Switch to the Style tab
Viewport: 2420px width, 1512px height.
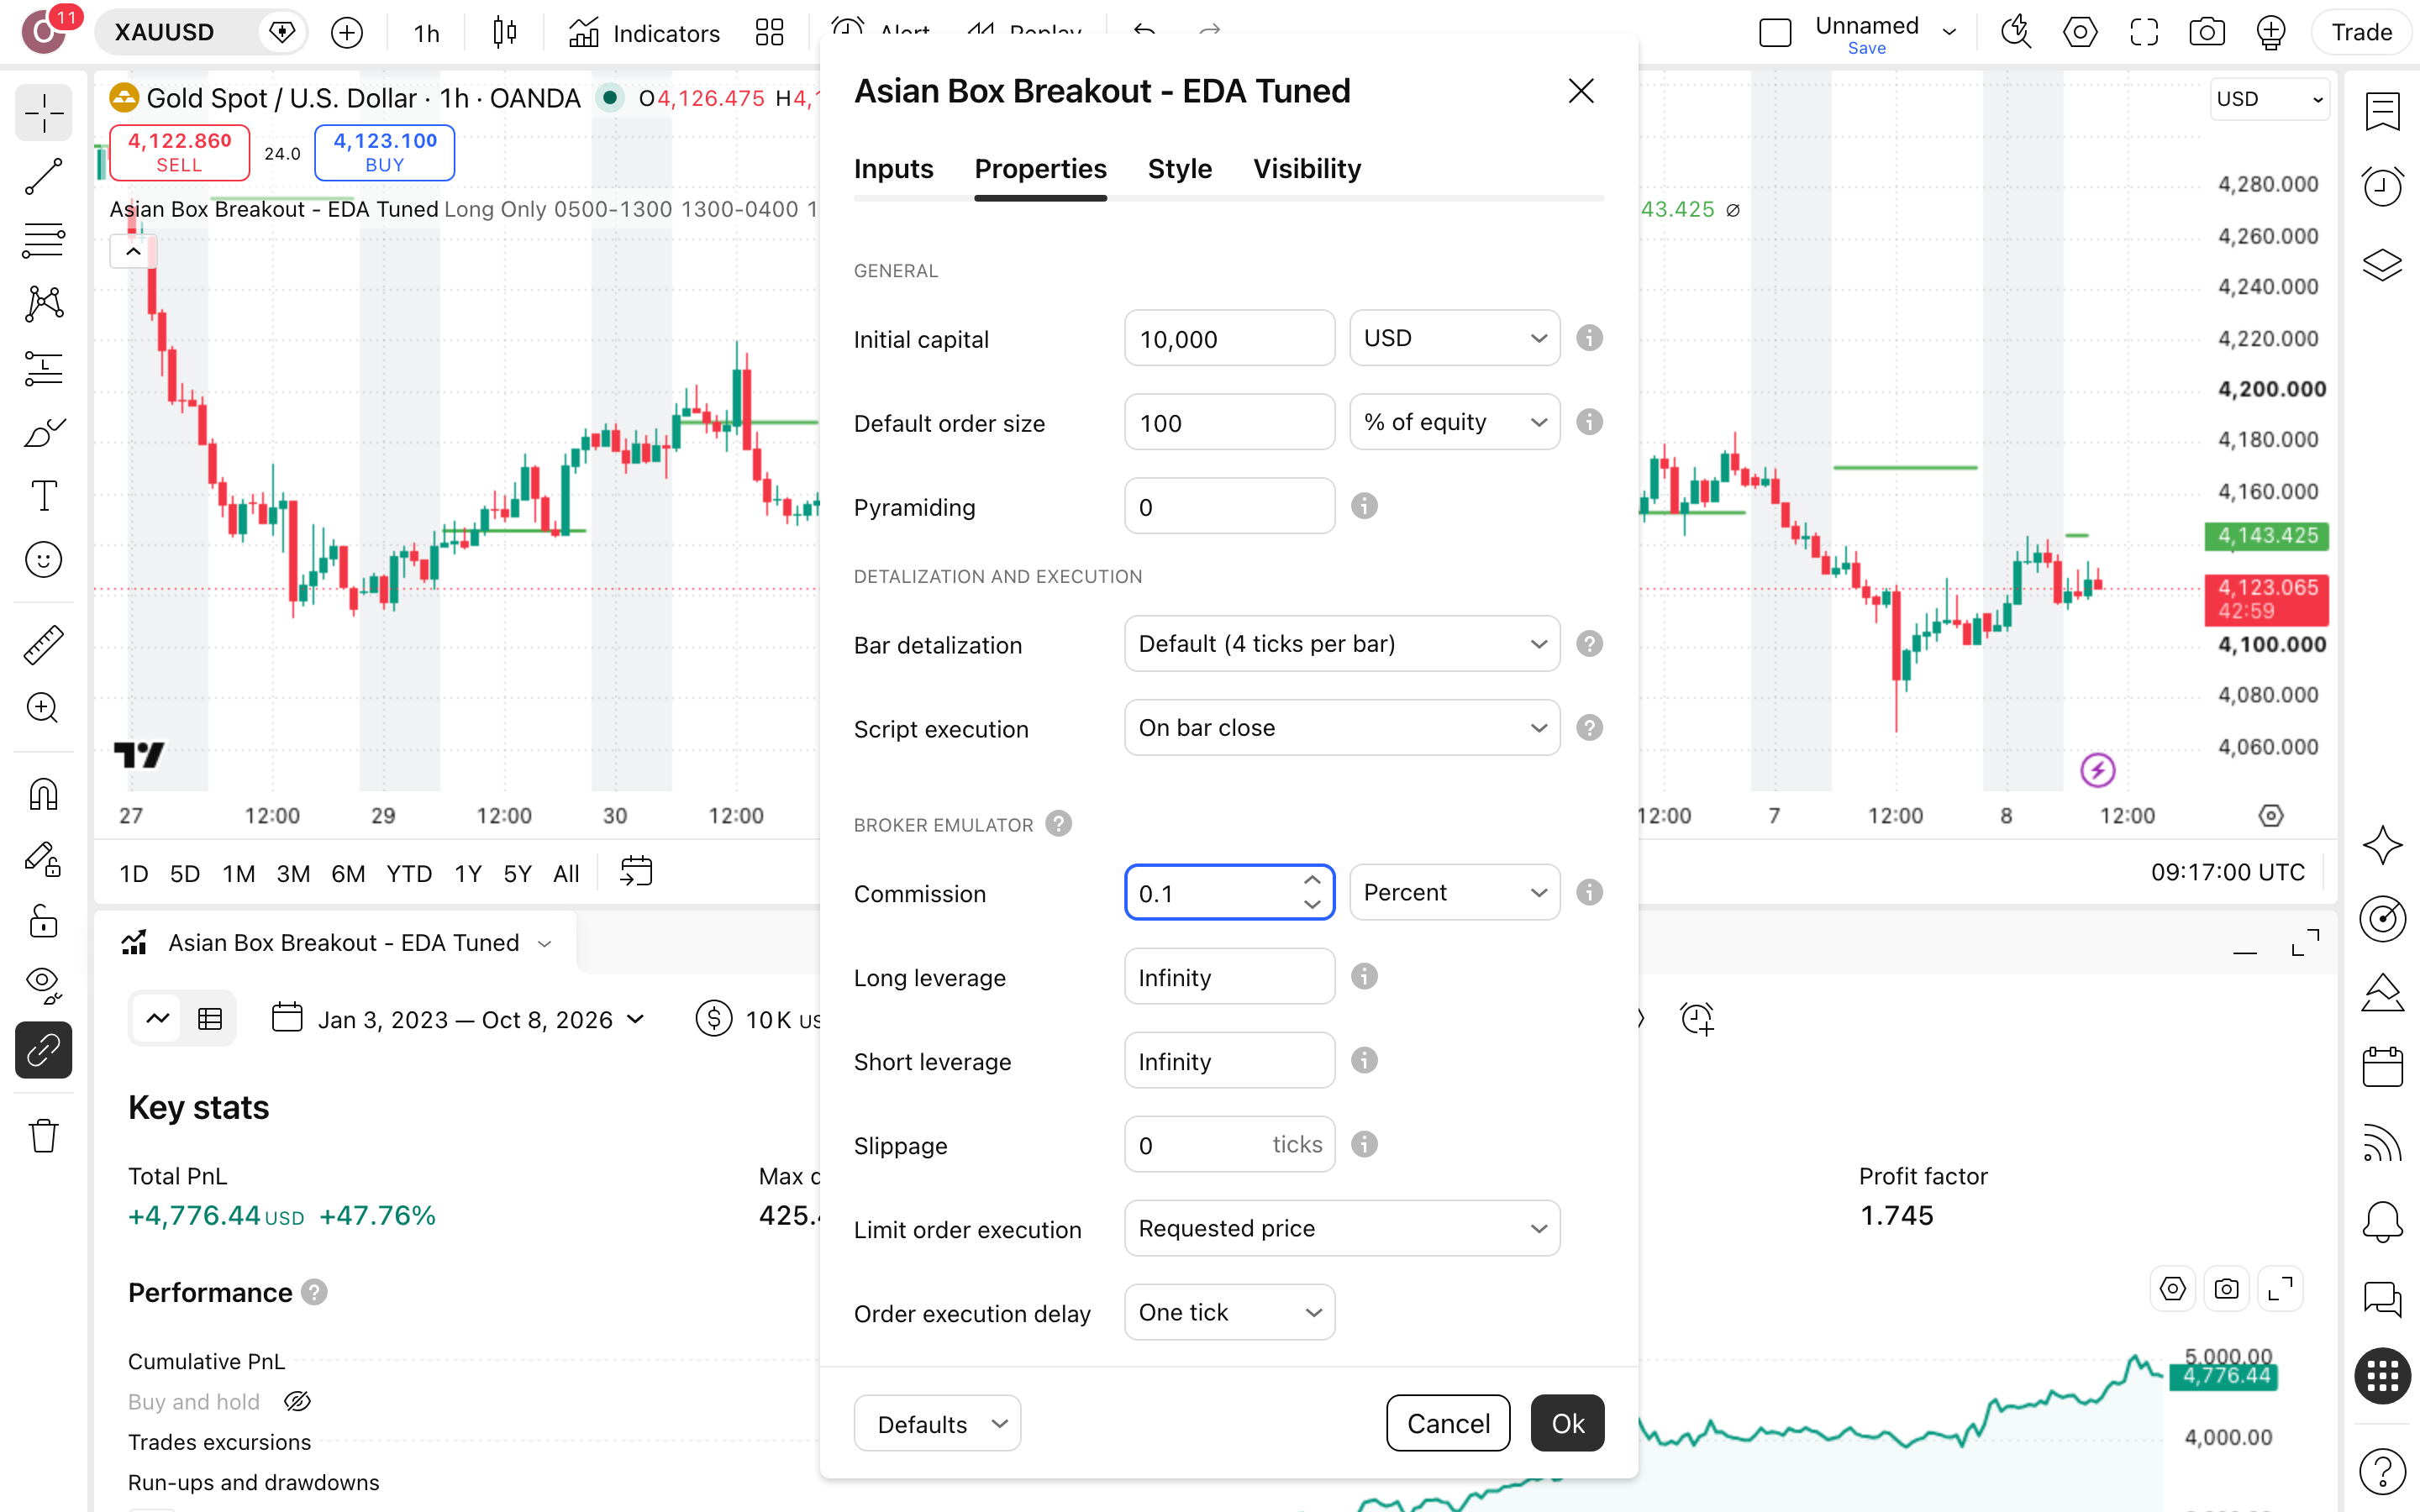pos(1180,169)
